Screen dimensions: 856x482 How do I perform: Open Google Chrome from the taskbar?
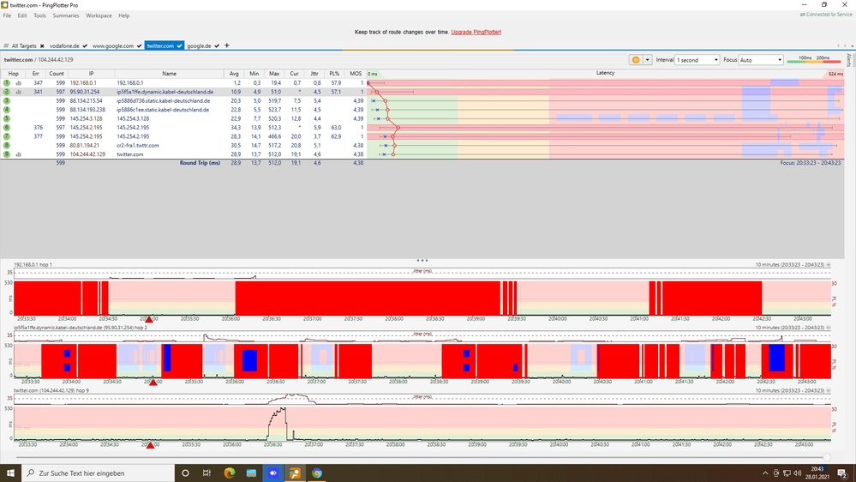[317, 473]
